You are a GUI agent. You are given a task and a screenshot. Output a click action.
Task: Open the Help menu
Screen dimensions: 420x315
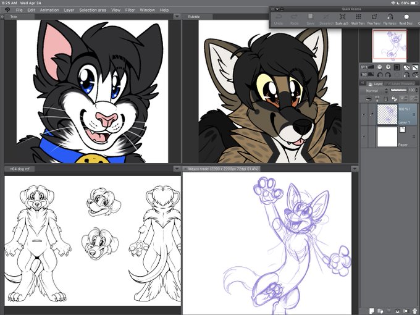coord(164,10)
